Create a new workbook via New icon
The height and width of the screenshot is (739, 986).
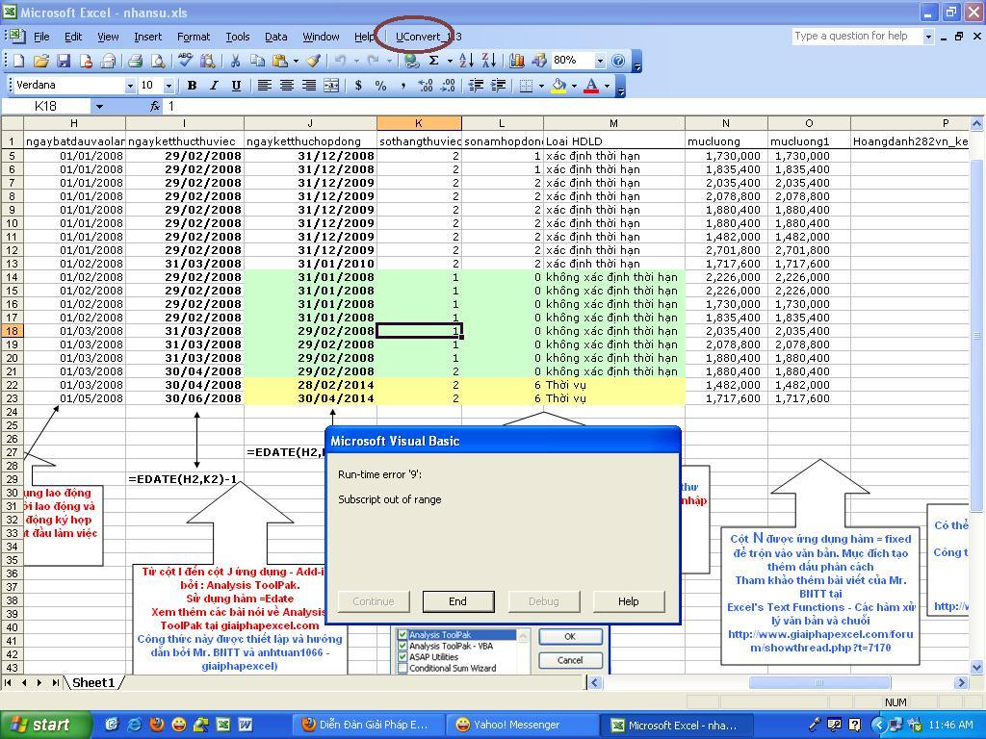click(x=19, y=61)
